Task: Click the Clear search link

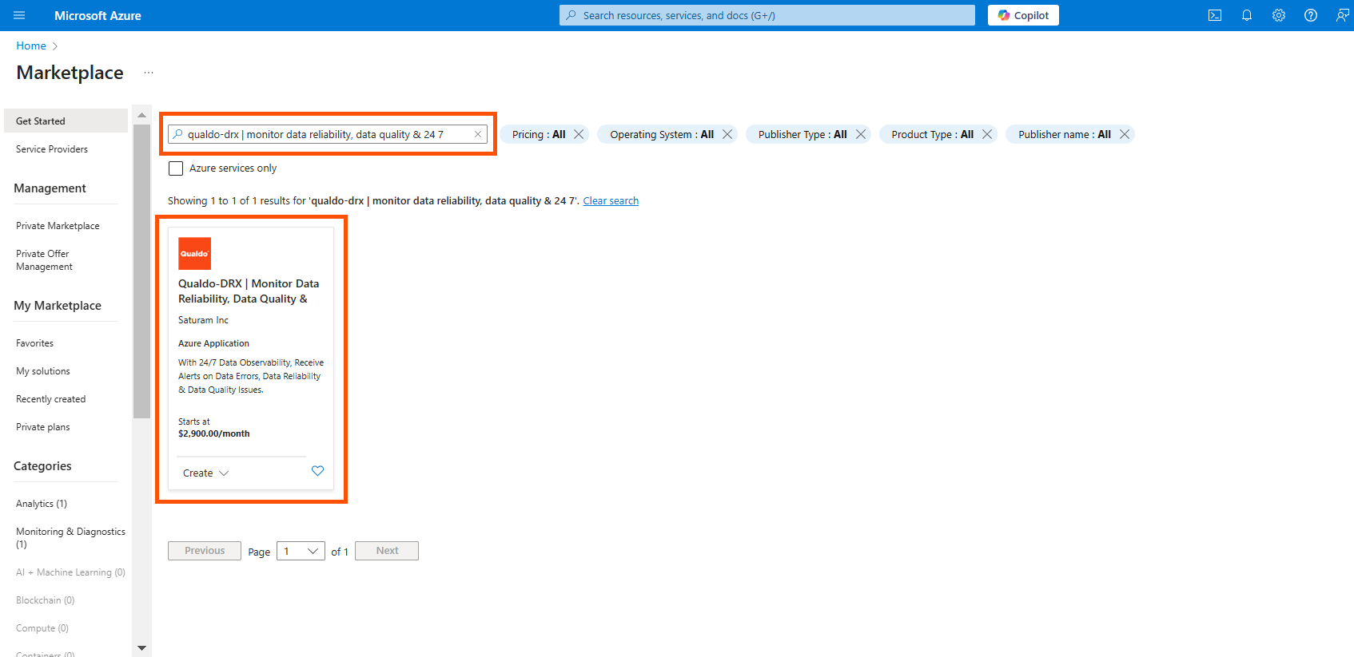Action: (x=611, y=201)
